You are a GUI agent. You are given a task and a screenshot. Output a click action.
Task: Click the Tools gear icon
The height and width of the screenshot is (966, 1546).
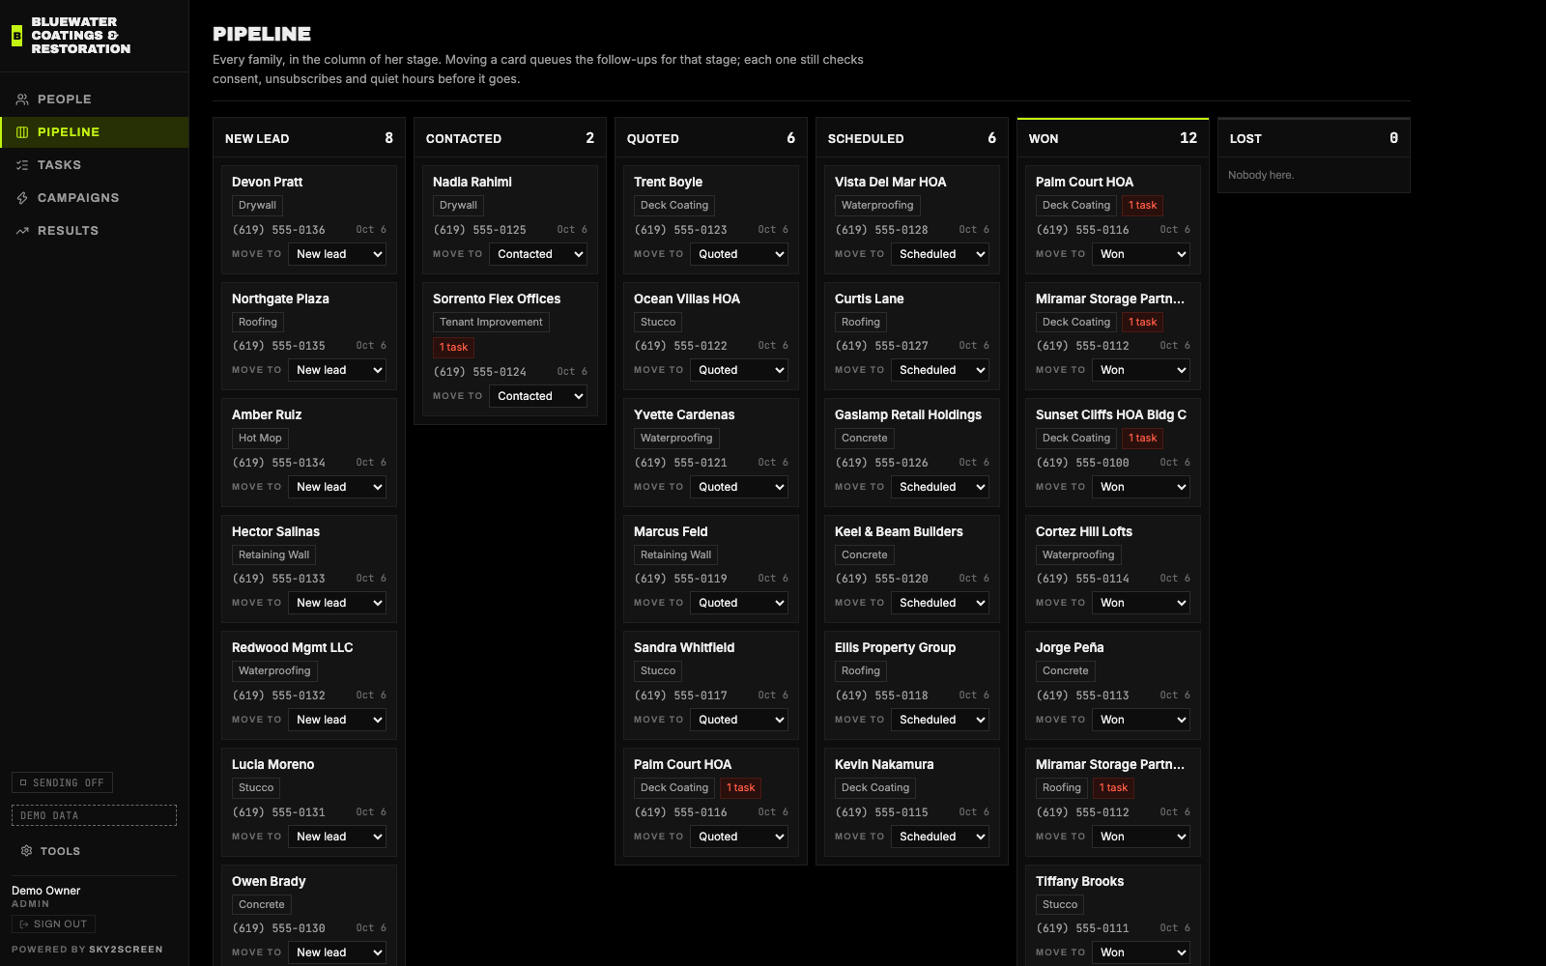(27, 851)
